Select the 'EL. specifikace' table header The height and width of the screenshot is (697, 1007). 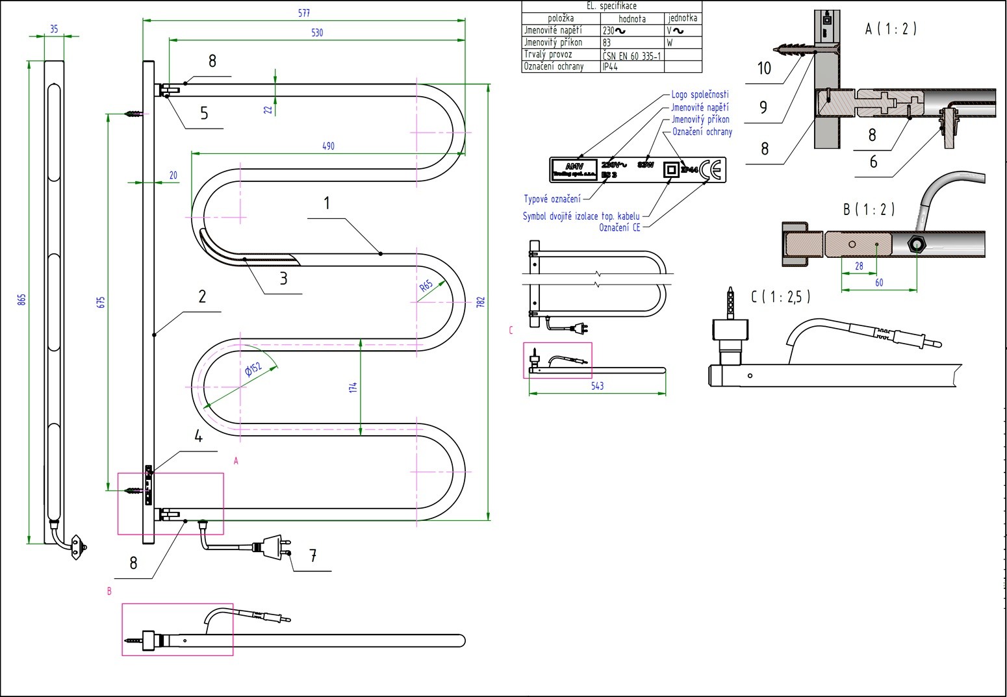tap(611, 6)
